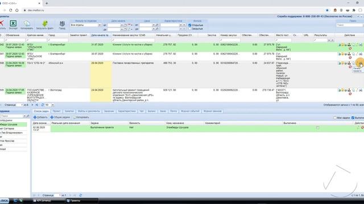Viewport: 364px width, 204px height.
Task: Refresh the bottom tasks list pager
Action: click(x=80, y=195)
